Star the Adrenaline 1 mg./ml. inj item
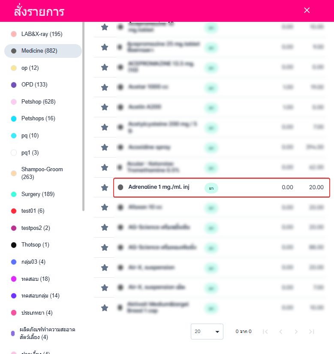Image resolution: width=334 pixels, height=354 pixels. [105, 187]
